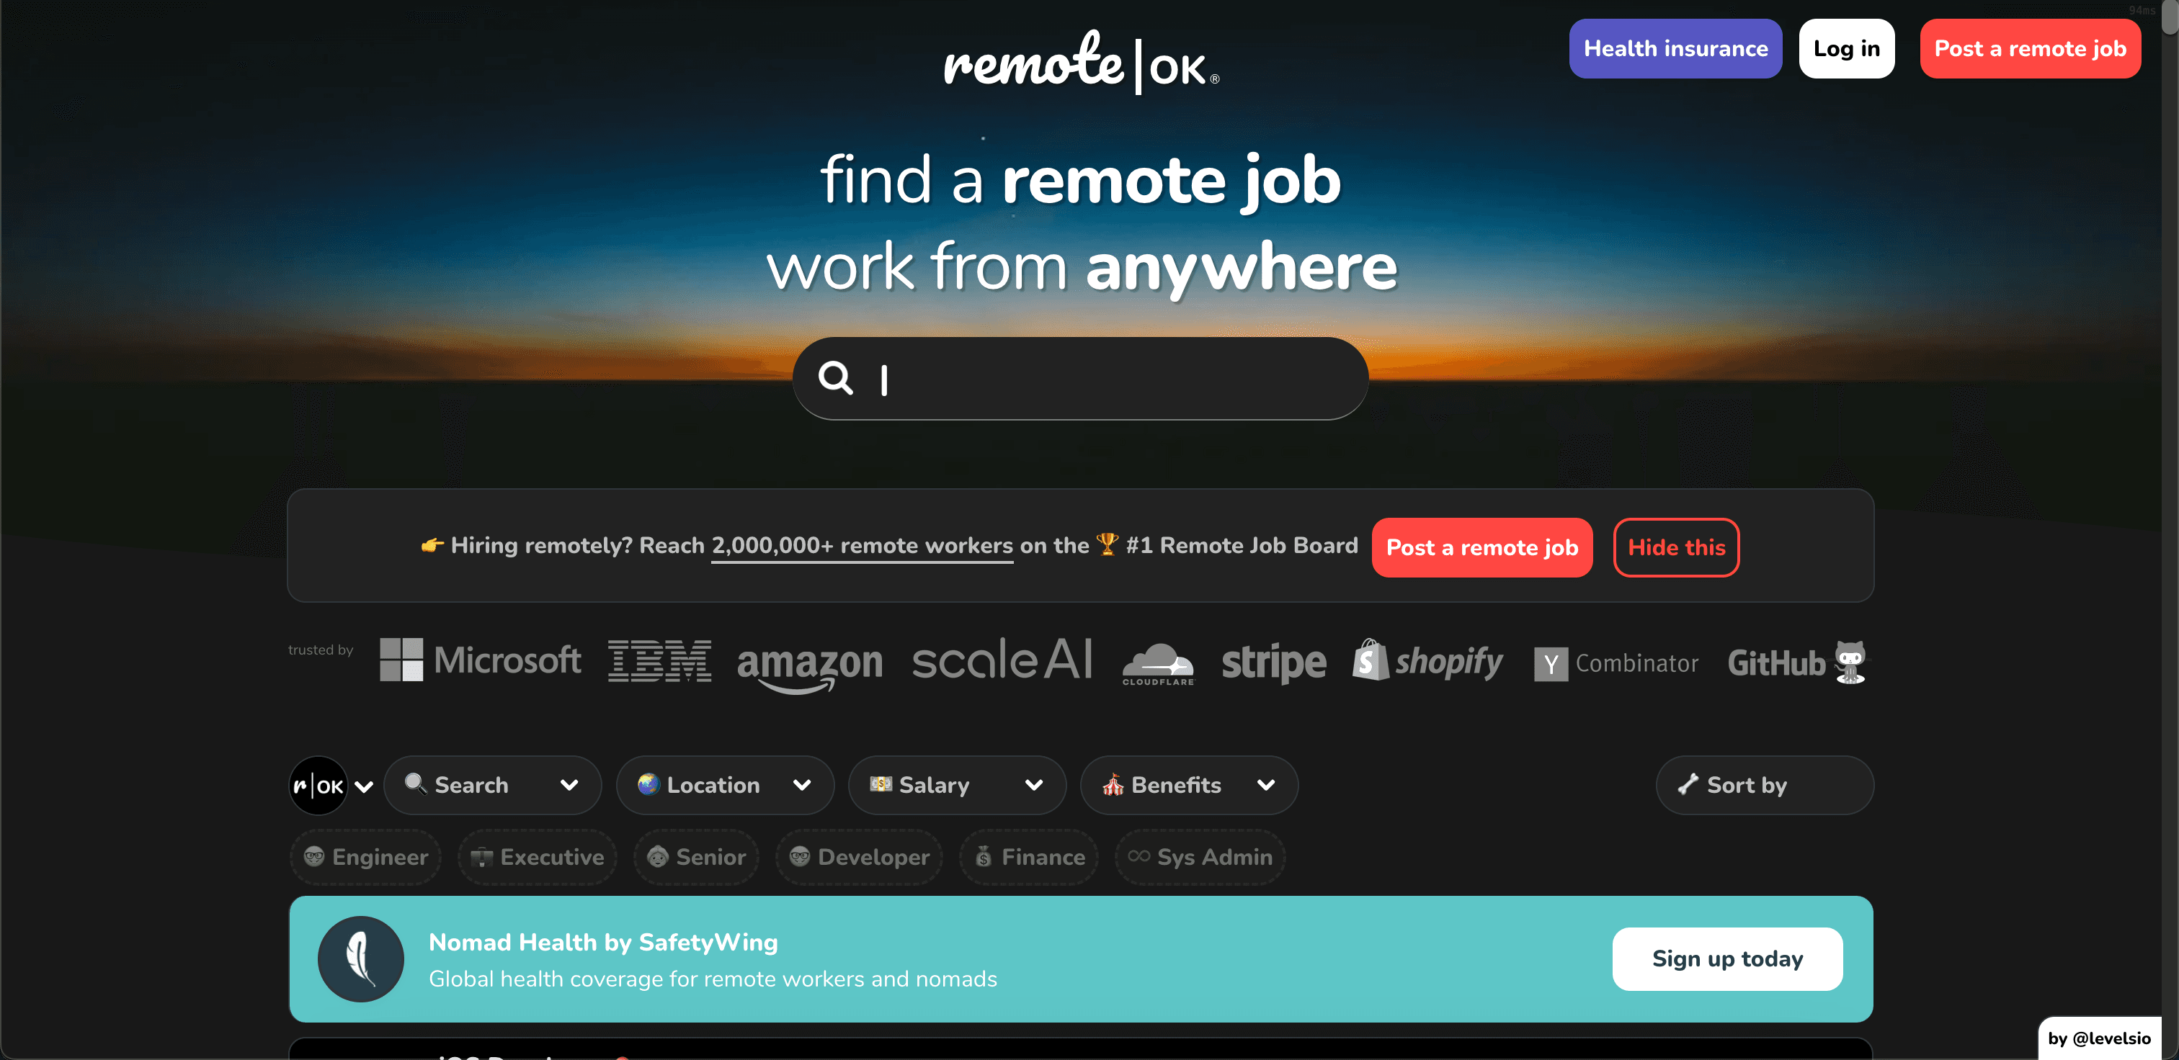Toggle the Sys Admin filter
The image size is (2179, 1060).
[1200, 857]
